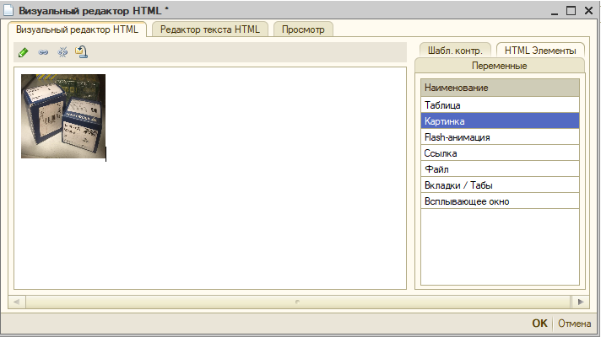Click the horizontal scrollbar left arrow

(17, 302)
